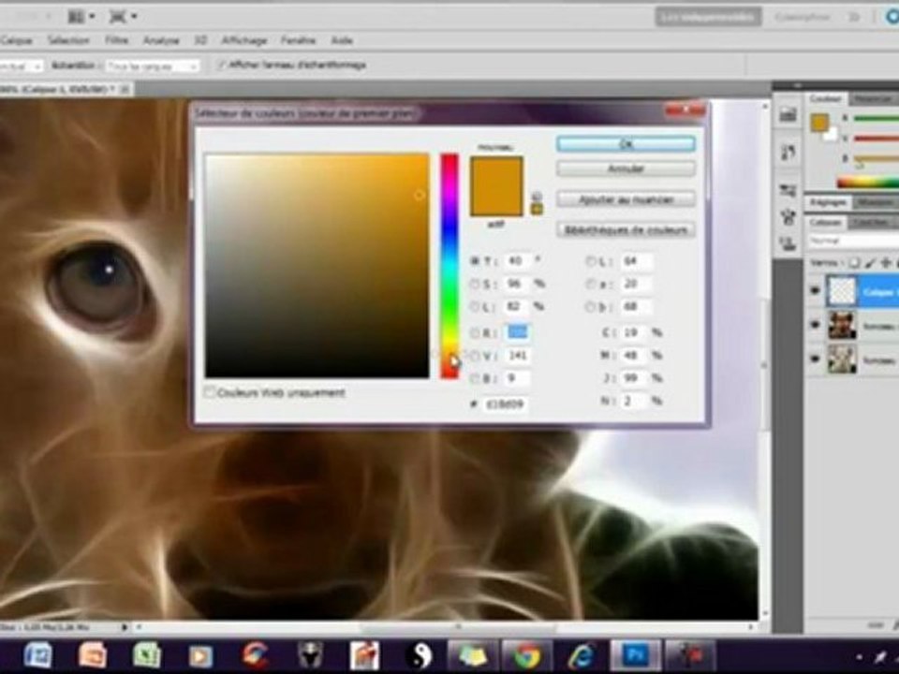Open the Arrange Documents dropdown icon

click(x=81, y=17)
